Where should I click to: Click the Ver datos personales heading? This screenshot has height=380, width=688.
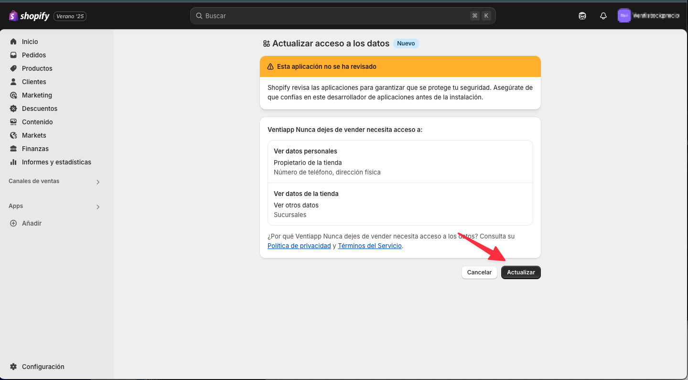(305, 151)
